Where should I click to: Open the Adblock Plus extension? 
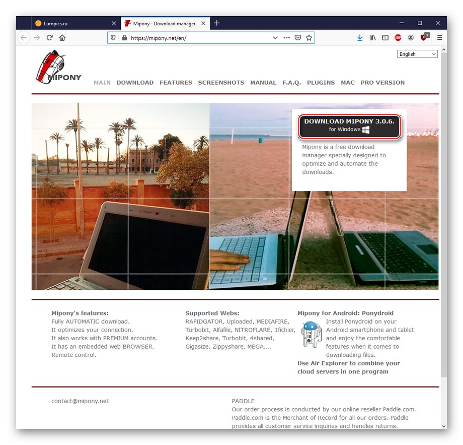coord(398,38)
